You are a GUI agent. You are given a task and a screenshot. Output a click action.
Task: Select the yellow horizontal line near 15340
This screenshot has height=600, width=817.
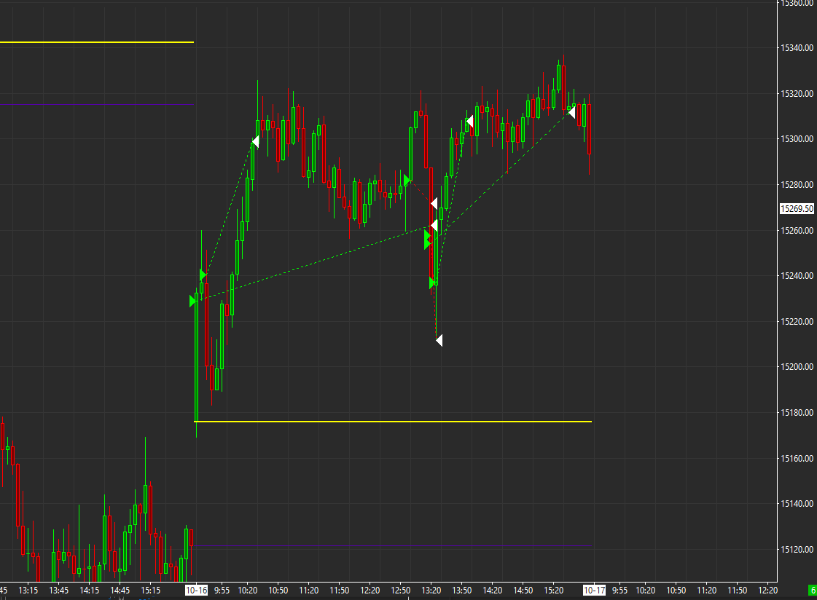pyautogui.click(x=97, y=42)
